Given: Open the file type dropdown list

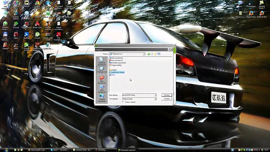Looking at the screenshot, I should (x=155, y=99).
